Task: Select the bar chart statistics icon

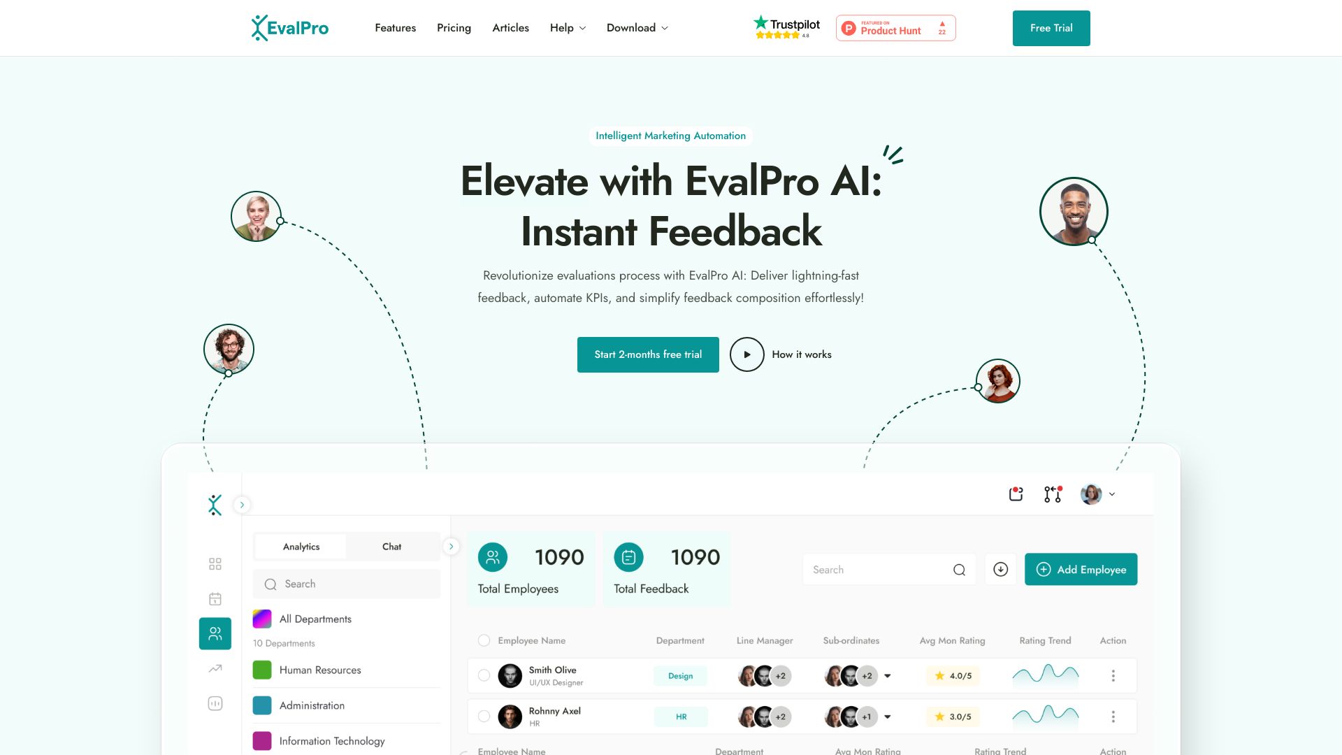Action: [215, 703]
